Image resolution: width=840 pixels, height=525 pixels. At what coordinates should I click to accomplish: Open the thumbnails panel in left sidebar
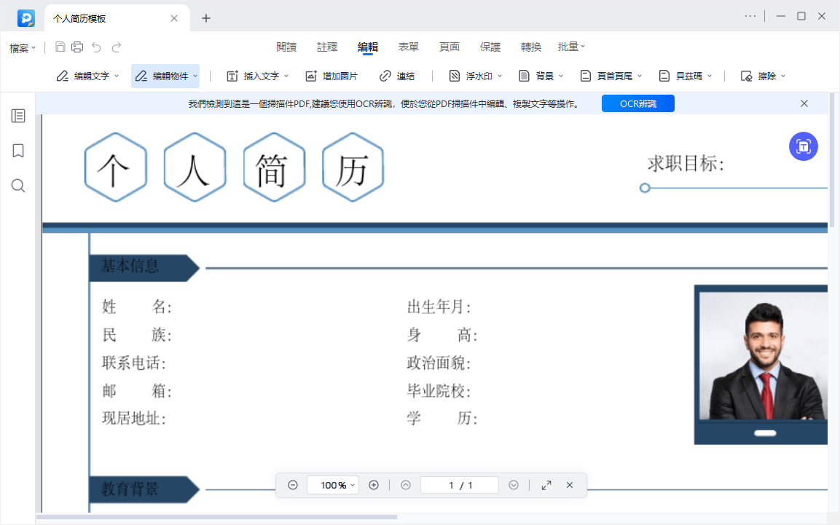[17, 115]
